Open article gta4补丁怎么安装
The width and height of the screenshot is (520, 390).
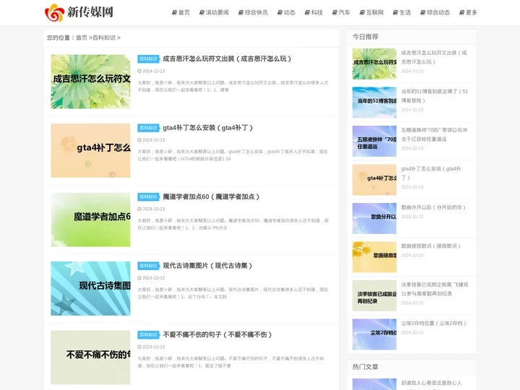[208, 128]
